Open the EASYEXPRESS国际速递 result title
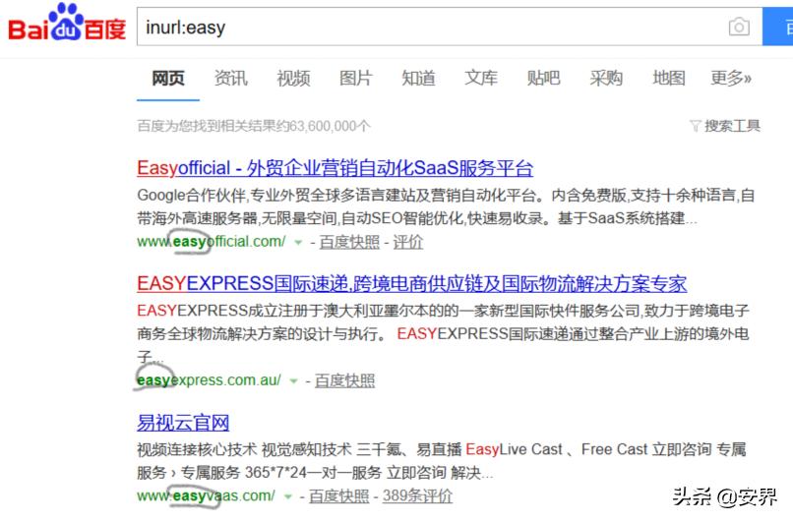The height and width of the screenshot is (522, 793). click(x=411, y=283)
